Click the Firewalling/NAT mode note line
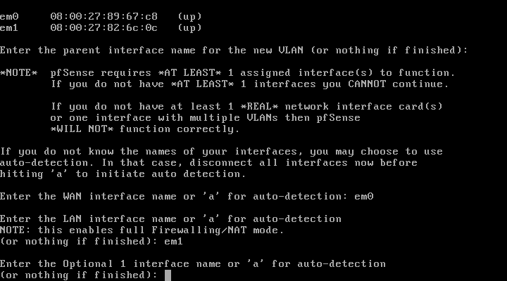This screenshot has height=281, width=507. tap(142, 230)
